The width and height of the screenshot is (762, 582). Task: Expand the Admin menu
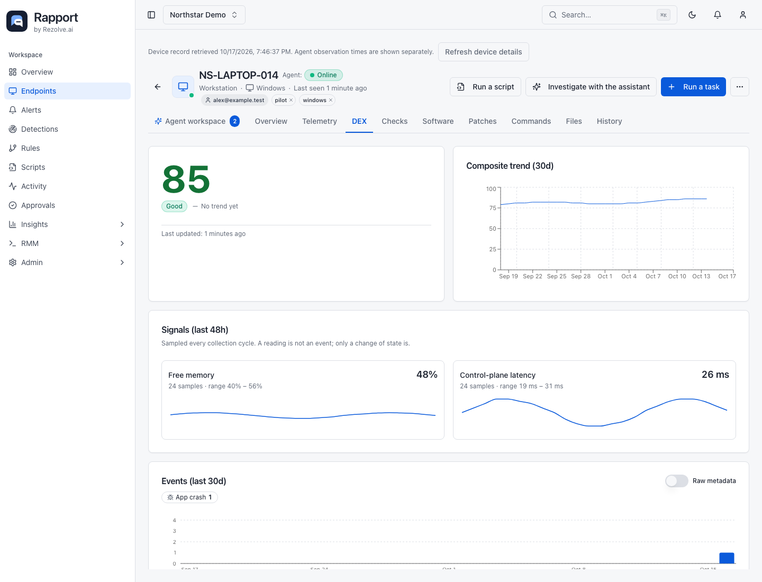67,262
